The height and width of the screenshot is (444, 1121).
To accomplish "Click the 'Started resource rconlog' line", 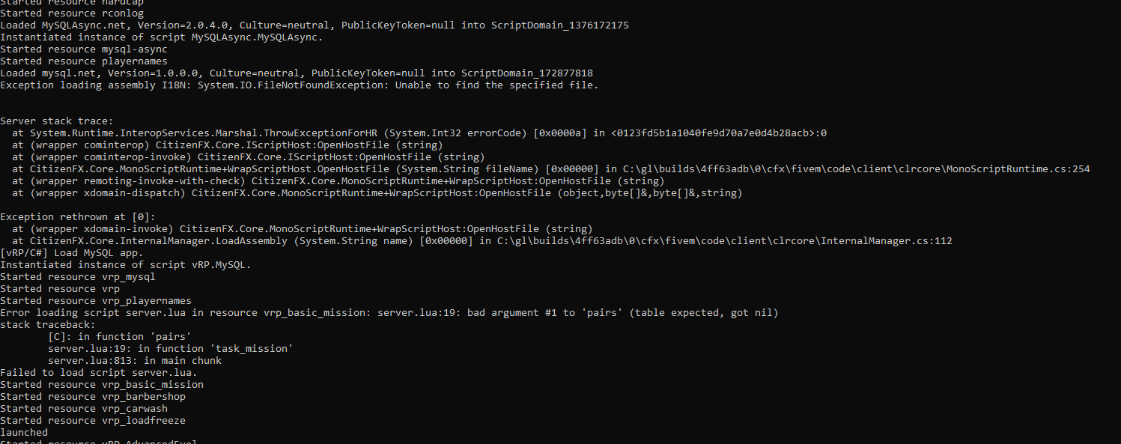I will (x=72, y=13).
